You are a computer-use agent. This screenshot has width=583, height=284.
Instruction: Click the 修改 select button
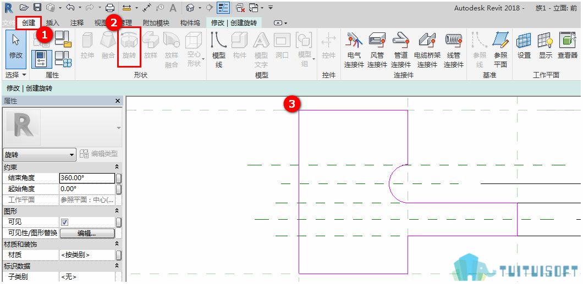(x=16, y=49)
